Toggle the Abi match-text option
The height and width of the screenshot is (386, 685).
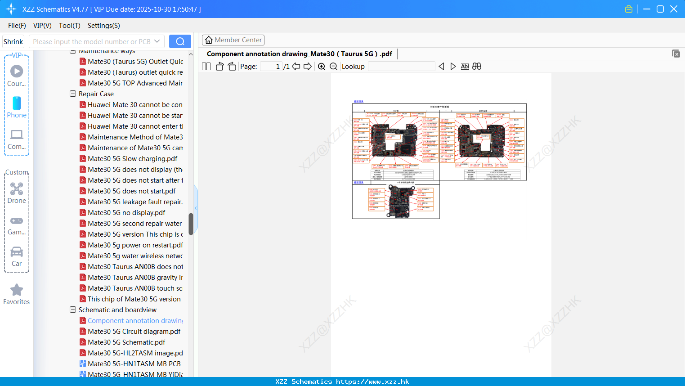tap(465, 67)
